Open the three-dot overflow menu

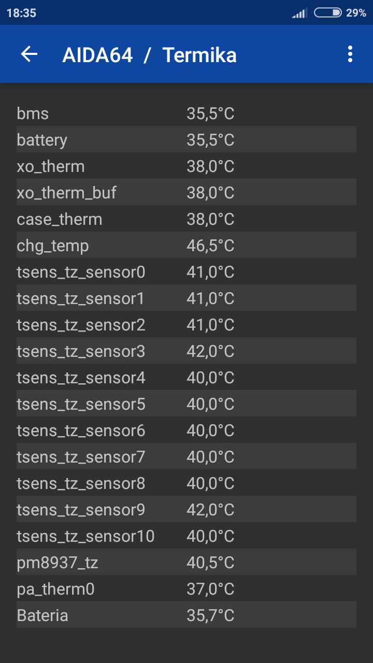tap(350, 54)
